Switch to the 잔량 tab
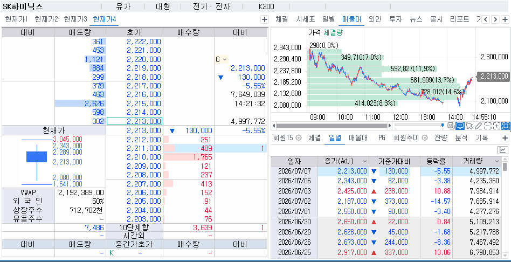 440,138
